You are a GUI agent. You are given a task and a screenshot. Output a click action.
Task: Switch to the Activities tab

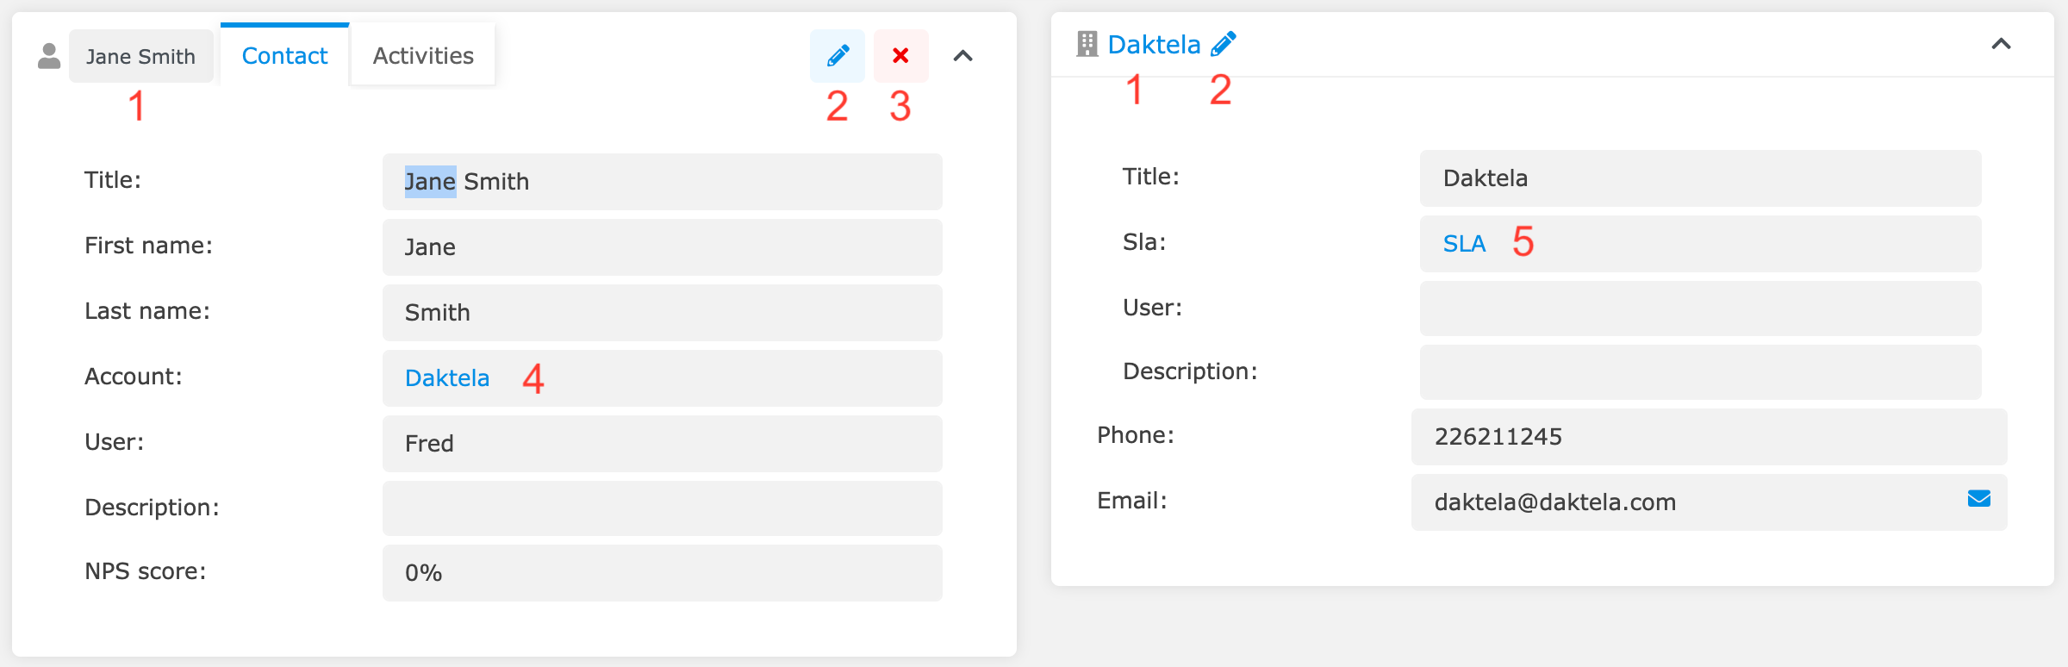pos(422,54)
